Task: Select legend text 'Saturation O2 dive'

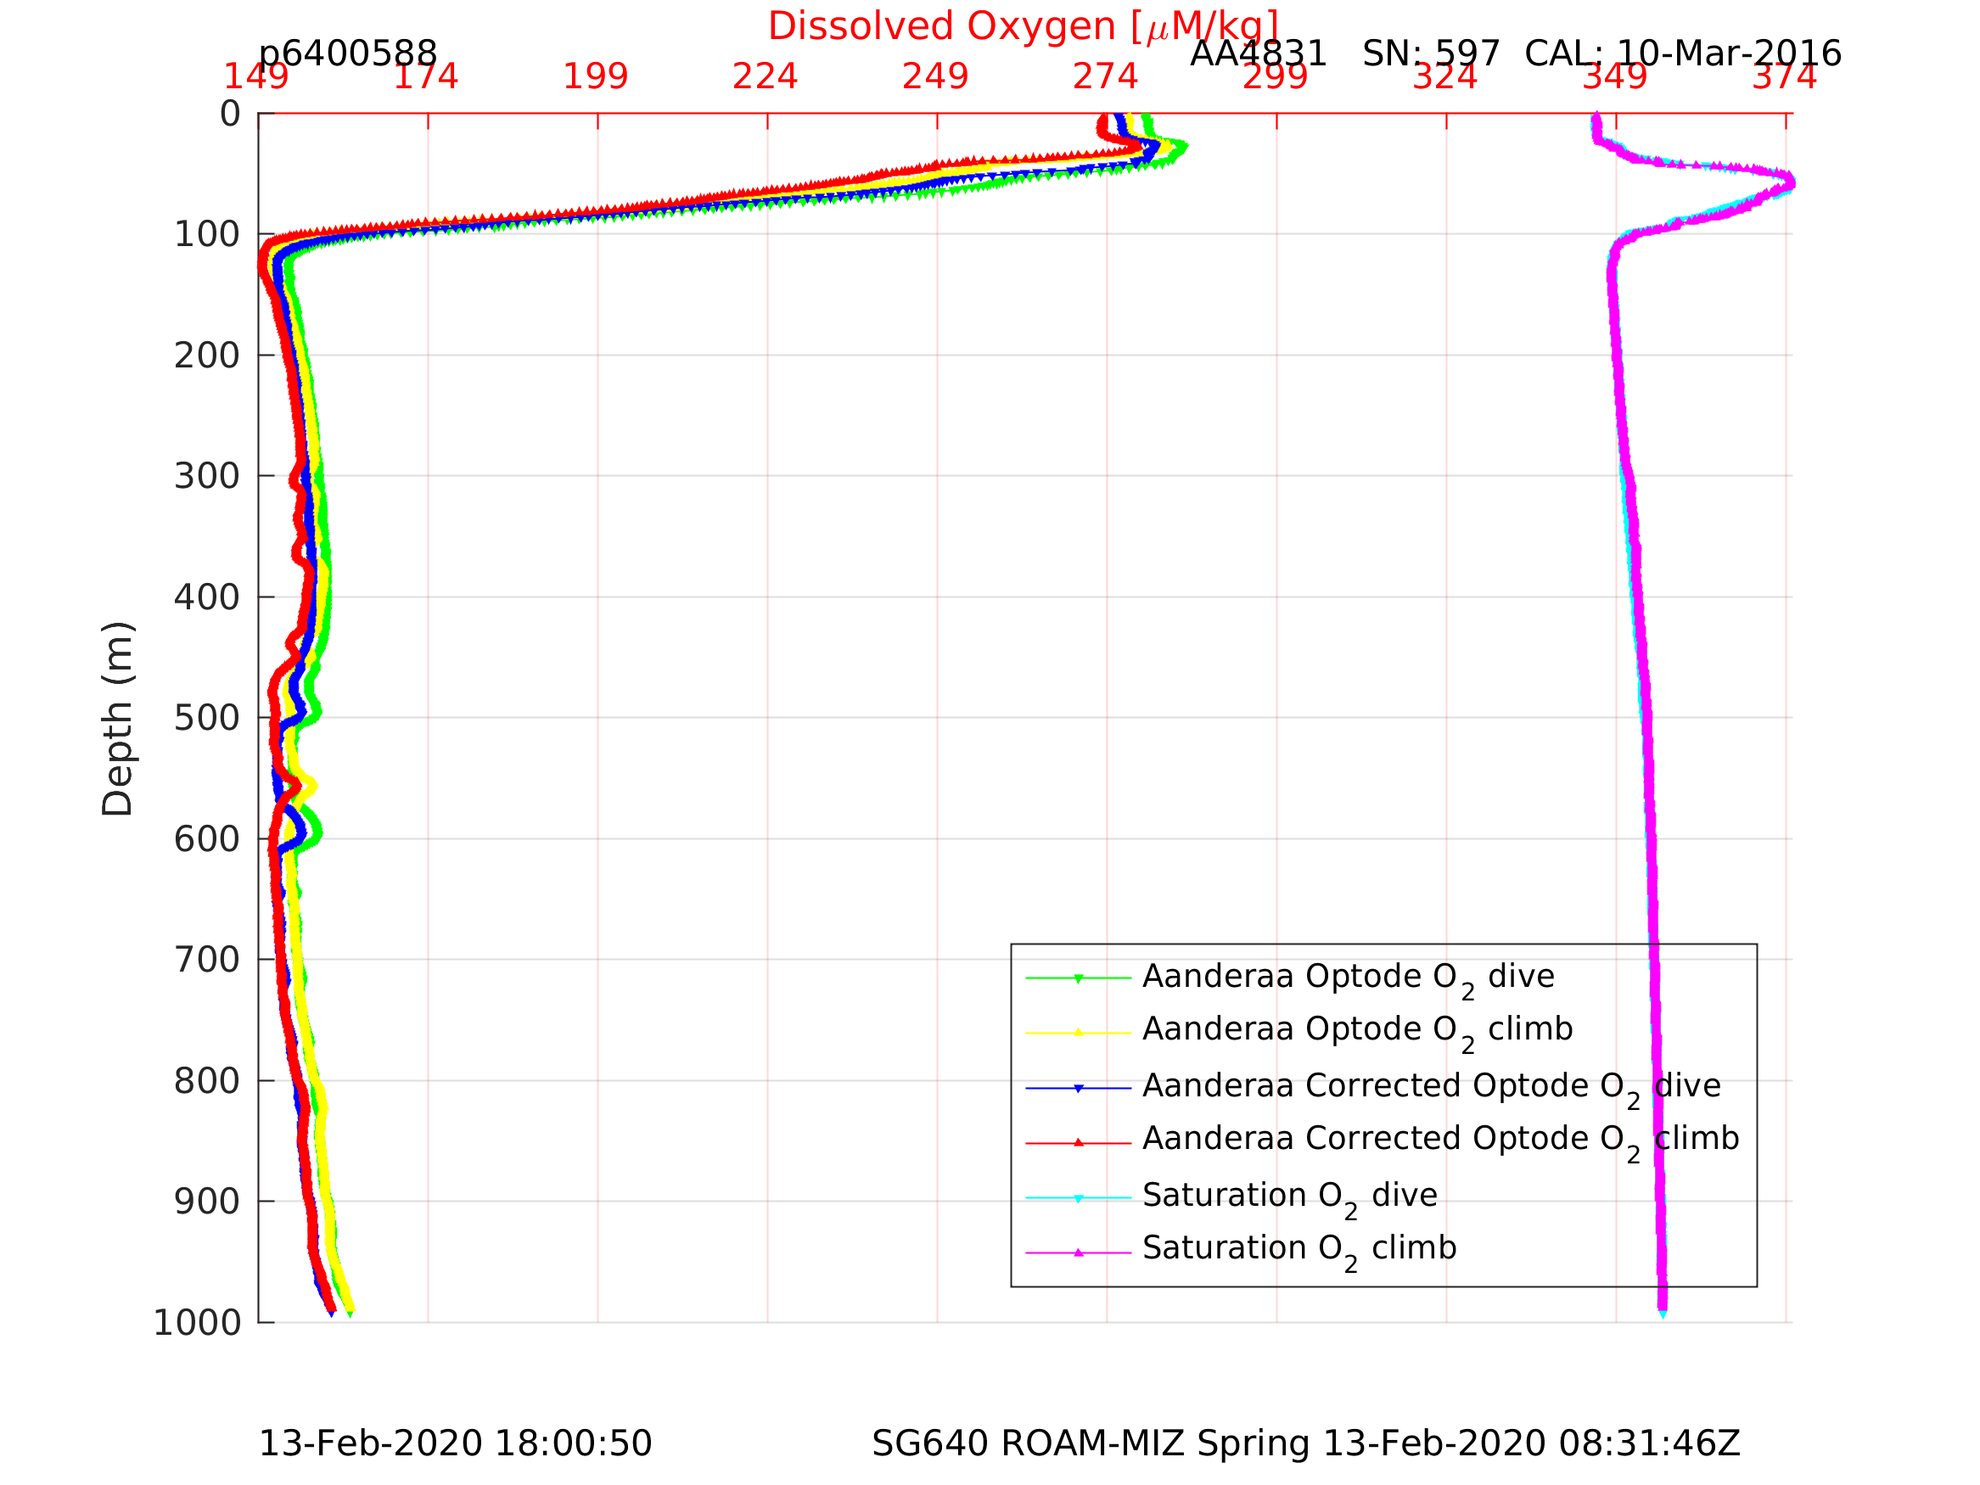Action: pyautogui.click(x=1290, y=1198)
